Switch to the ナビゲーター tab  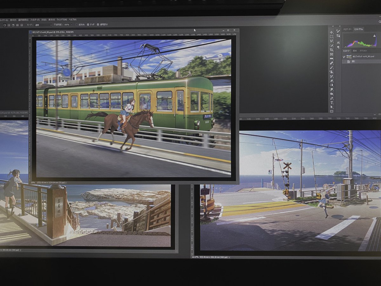pos(347,29)
